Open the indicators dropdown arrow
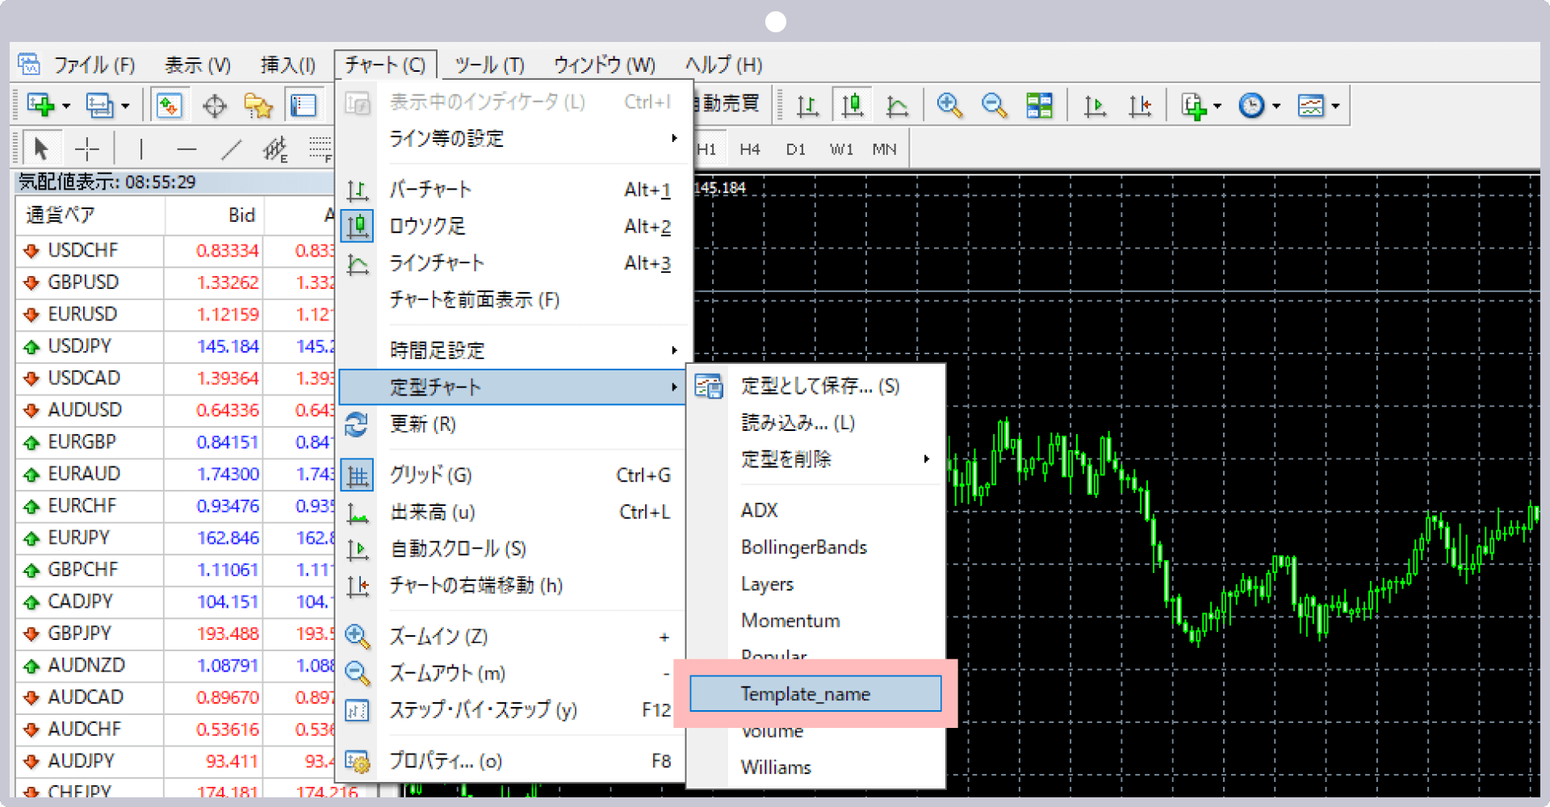This screenshot has height=807, width=1550. [x=1336, y=105]
